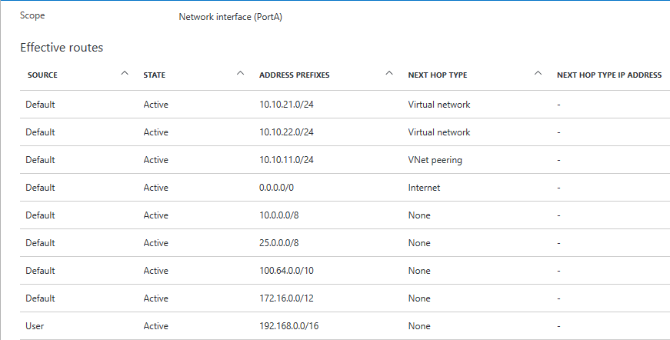Image resolution: width=670 pixels, height=340 pixels.
Task: Click the 10.10.22.0/24 address prefix cell
Action: coord(286,132)
